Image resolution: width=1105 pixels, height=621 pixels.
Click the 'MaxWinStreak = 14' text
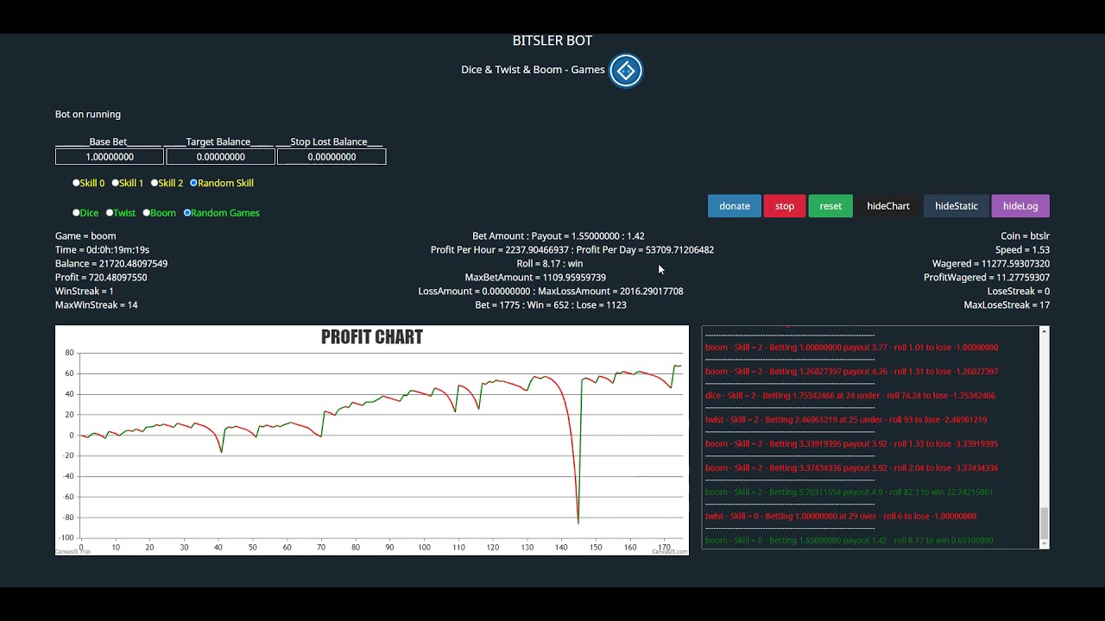pyautogui.click(x=97, y=304)
